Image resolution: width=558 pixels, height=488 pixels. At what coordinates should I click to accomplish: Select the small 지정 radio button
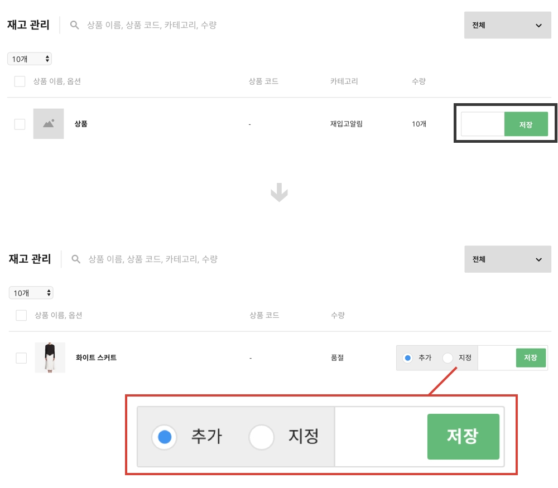448,358
